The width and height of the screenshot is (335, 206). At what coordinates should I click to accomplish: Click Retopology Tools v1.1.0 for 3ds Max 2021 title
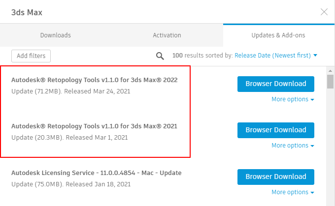click(x=94, y=126)
